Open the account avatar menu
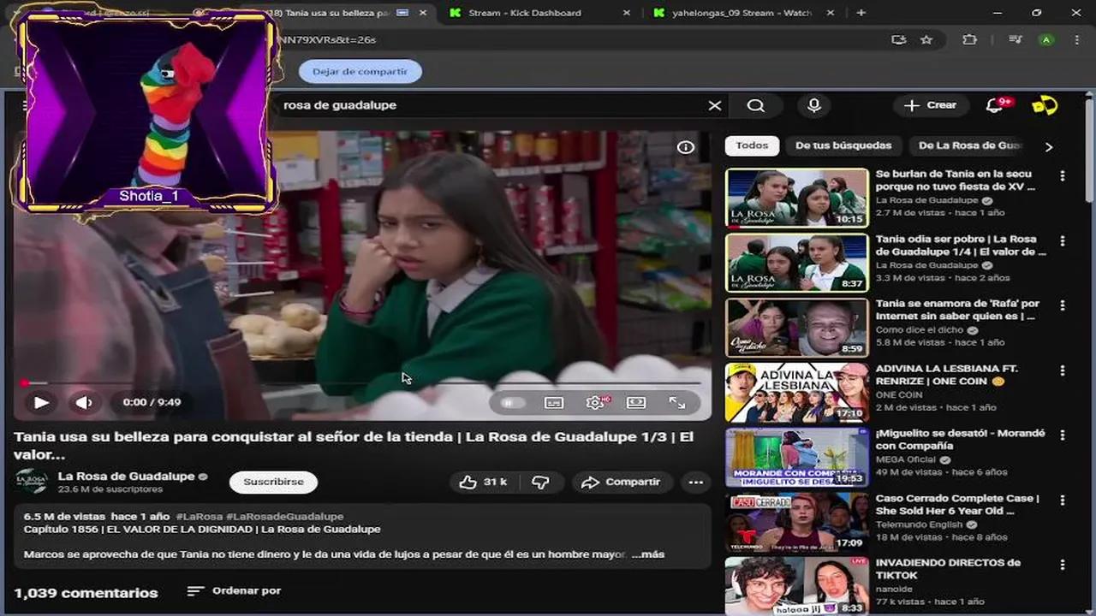 pyautogui.click(x=1045, y=105)
